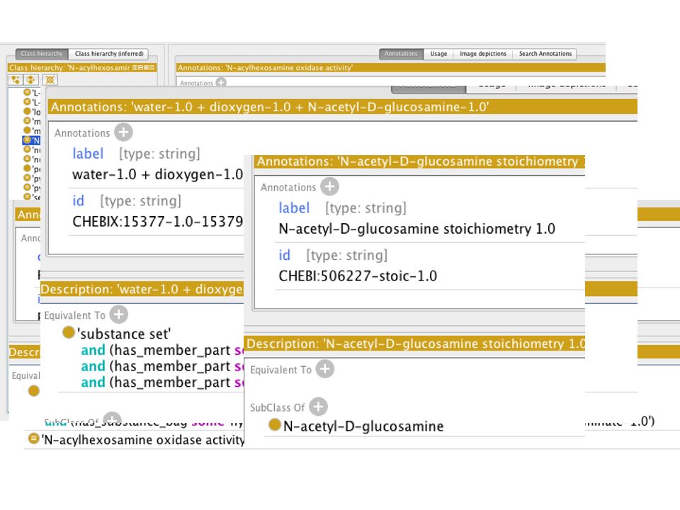The width and height of the screenshot is (680, 510).
Task: Add SubClass Of axiom for N-acetyl-D-glucosamine stoichiometry
Action: (x=318, y=407)
